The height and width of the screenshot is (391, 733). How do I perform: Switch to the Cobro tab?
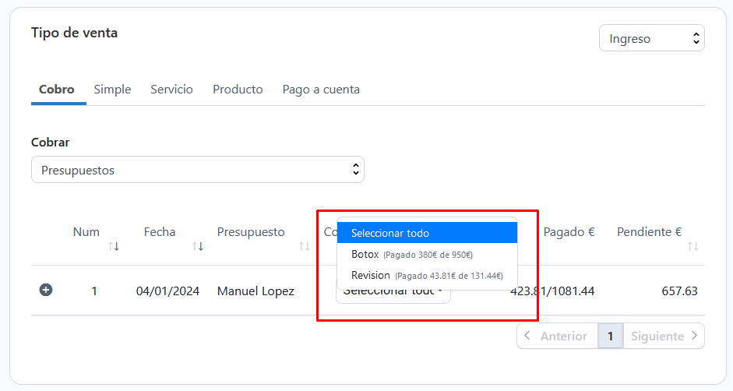[57, 90]
